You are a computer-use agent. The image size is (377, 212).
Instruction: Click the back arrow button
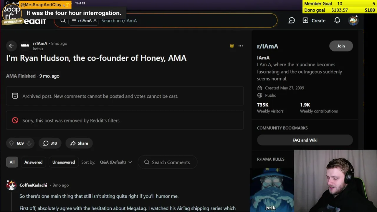[x=11, y=46]
